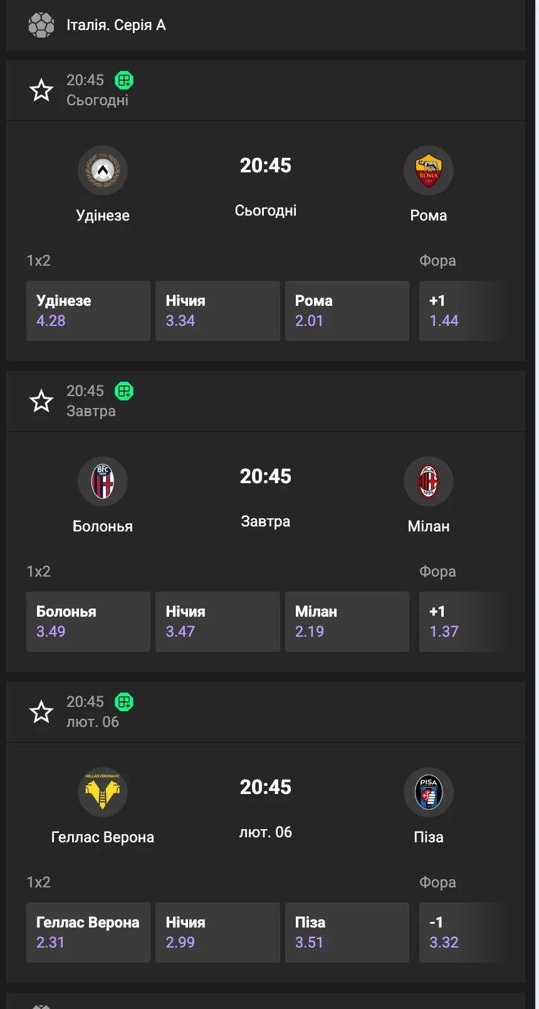This screenshot has width=539, height=1009.
Task: Bet on Удінезе win at 4.28
Action: pyautogui.click(x=88, y=311)
